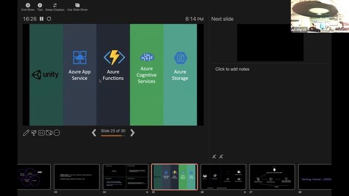Viewport: 349px width, 196px height.
Task: Increase notes font size
Action: coord(214,157)
